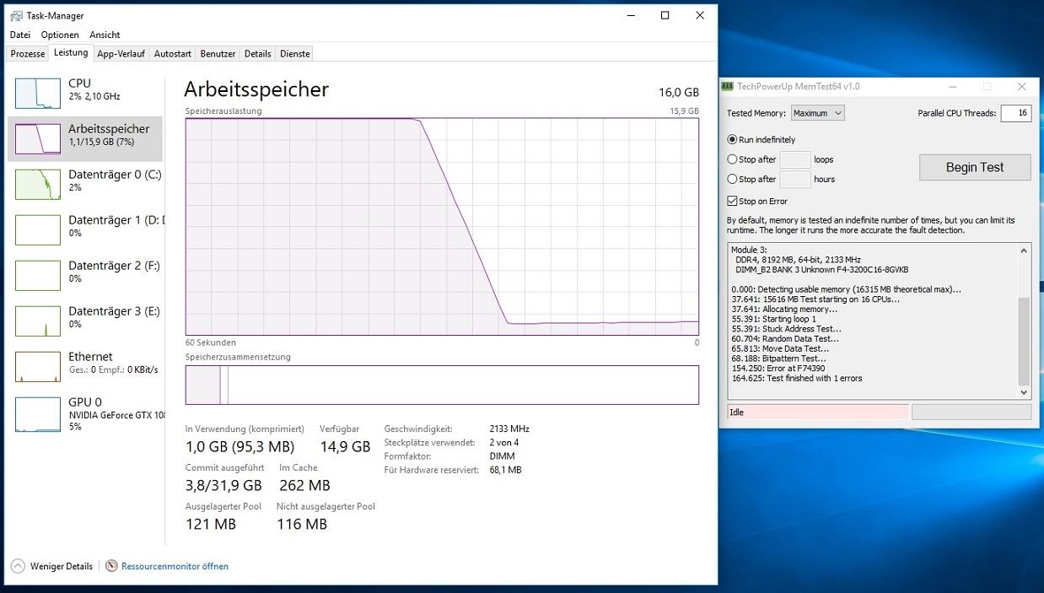Click the '2 von 4' Steckplätze value
The width and height of the screenshot is (1044, 593).
point(504,442)
